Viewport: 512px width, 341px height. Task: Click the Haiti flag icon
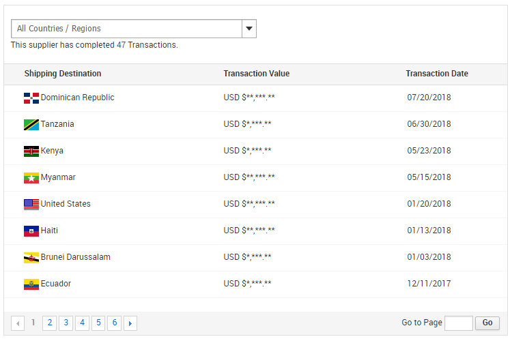point(31,231)
